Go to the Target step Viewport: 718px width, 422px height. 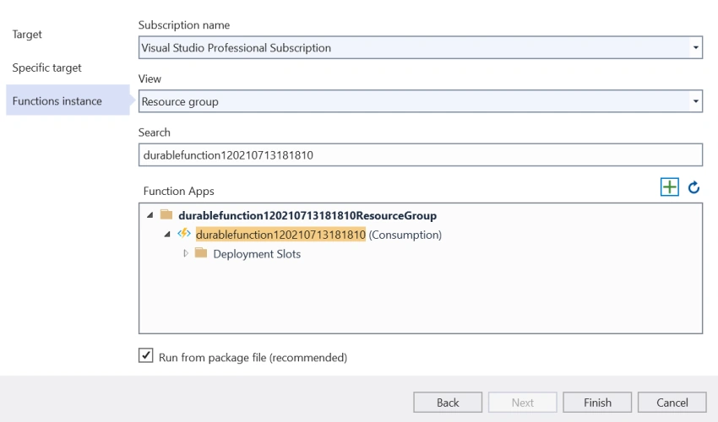[x=27, y=35]
